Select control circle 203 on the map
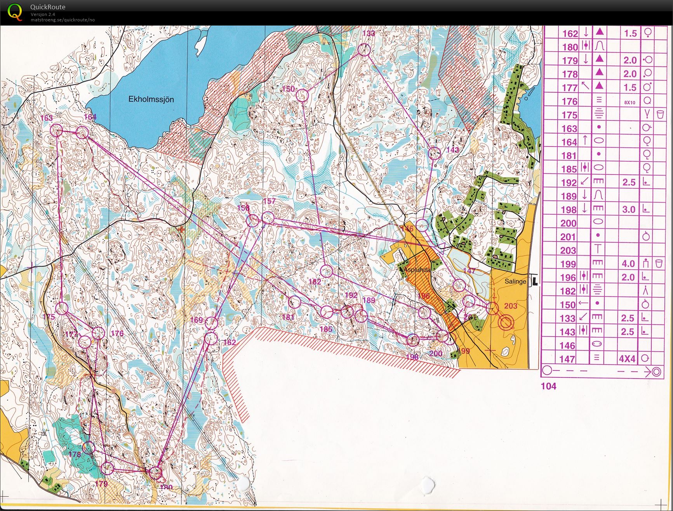This screenshot has height=511, width=673. [492, 309]
